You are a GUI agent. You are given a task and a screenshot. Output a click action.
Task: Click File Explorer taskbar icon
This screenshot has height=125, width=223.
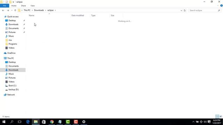(x=36, y=122)
